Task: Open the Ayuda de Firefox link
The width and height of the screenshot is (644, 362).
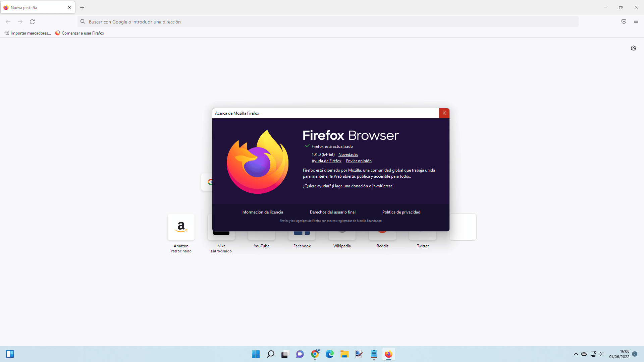Action: coord(326,161)
